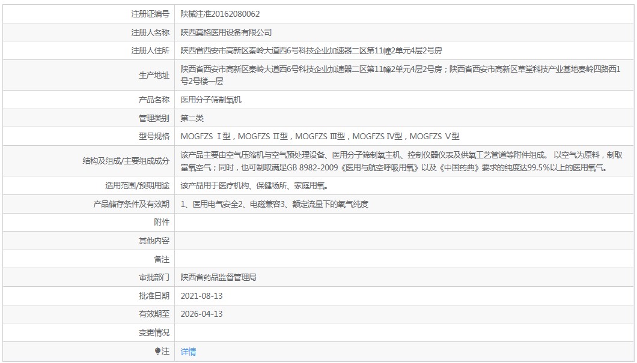
Task: Select the 注册证编号 label
Action: pos(150,14)
